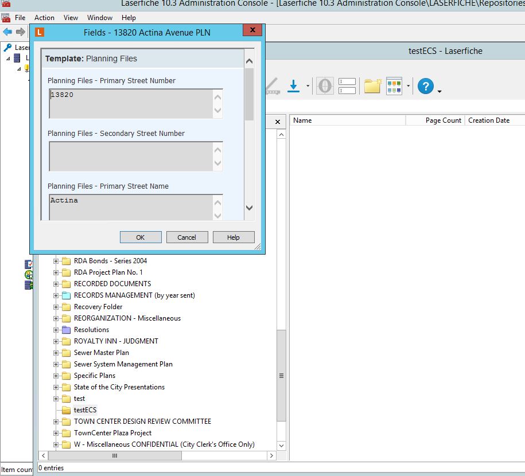
Task: Click the empty Secondary Street Number field
Action: (x=136, y=157)
